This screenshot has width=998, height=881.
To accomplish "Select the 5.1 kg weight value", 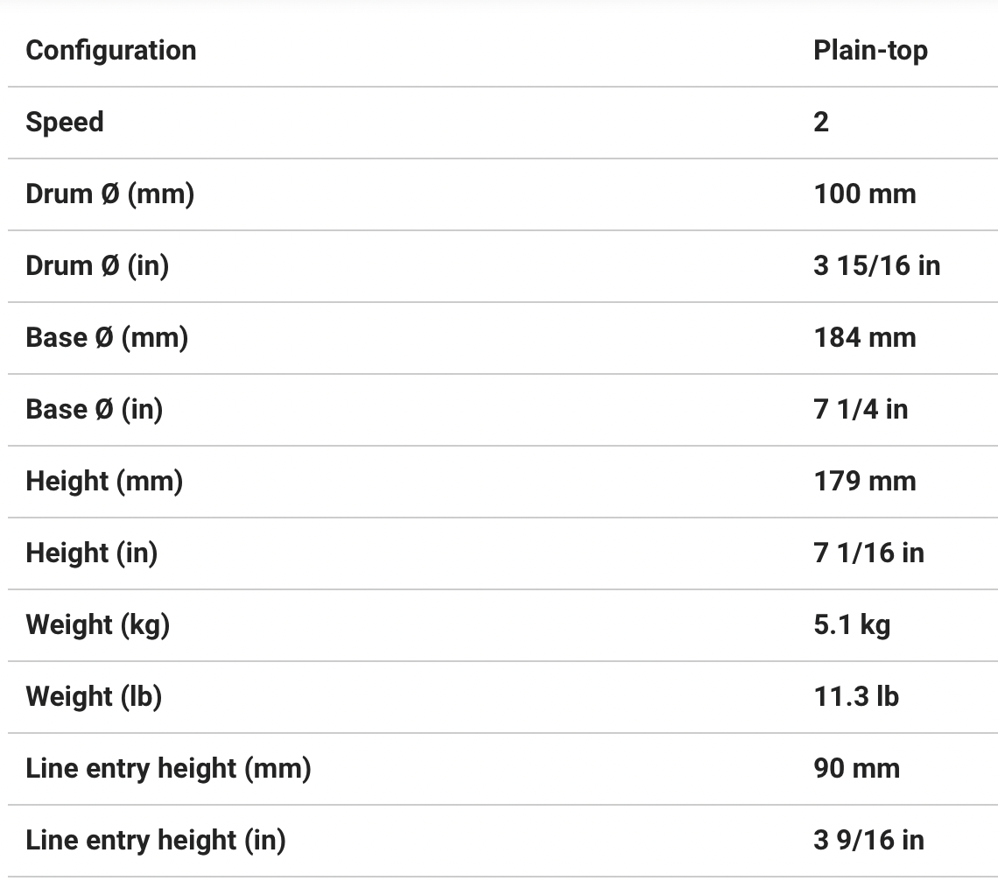I will click(x=852, y=625).
